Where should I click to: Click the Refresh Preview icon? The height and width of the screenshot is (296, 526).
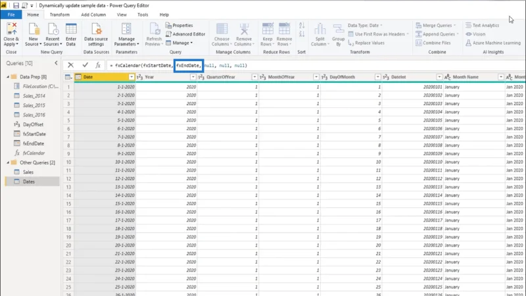[x=155, y=29]
